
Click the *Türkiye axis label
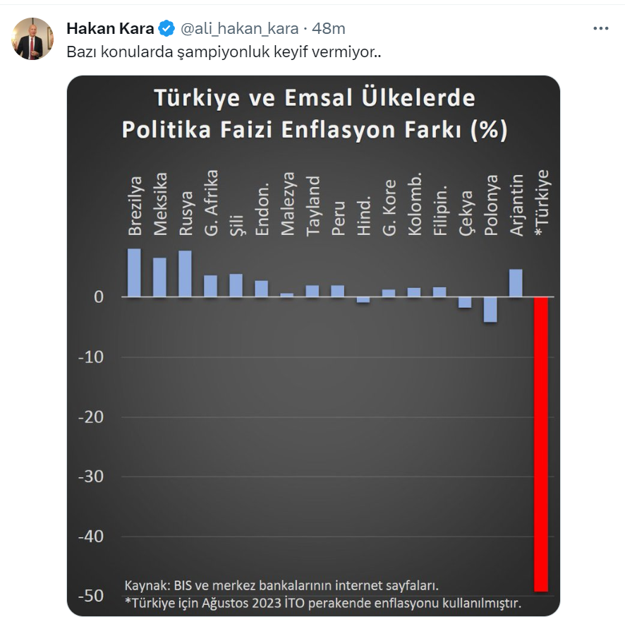(x=542, y=202)
